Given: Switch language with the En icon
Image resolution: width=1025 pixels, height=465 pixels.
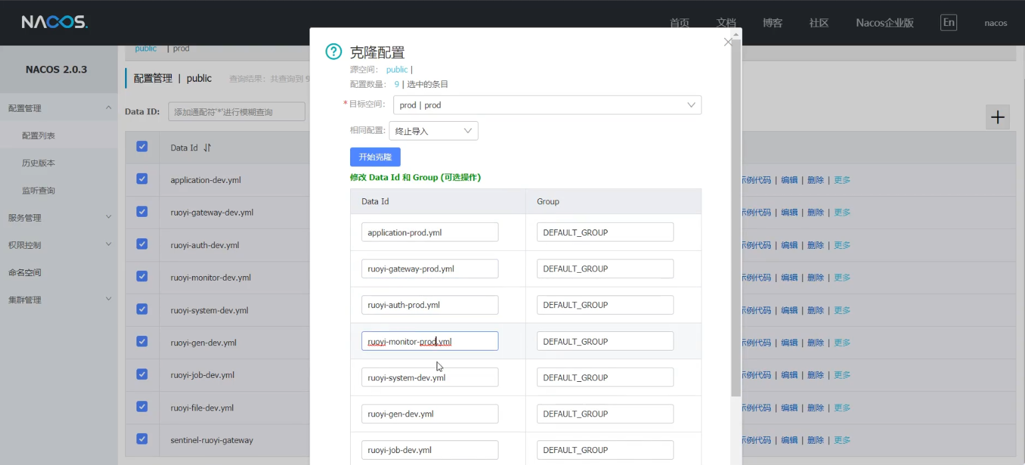Looking at the screenshot, I should coord(948,23).
